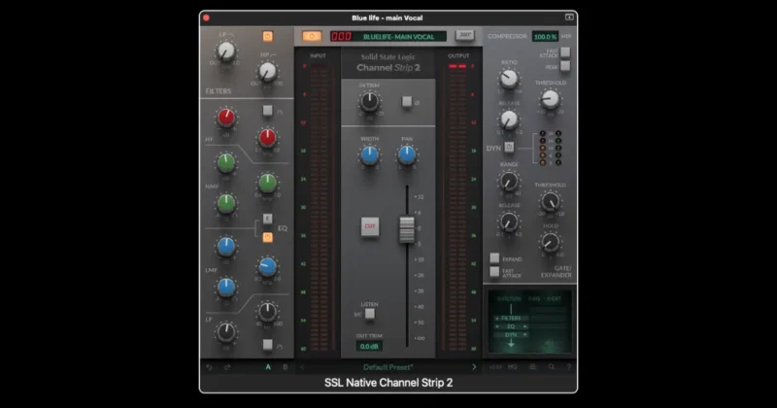Toggle the orange EQ section power button
The height and width of the screenshot is (408, 777).
tap(268, 237)
